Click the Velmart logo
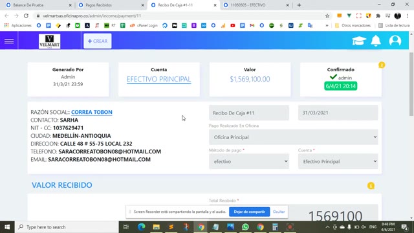The height and width of the screenshot is (233, 414). coord(49,41)
